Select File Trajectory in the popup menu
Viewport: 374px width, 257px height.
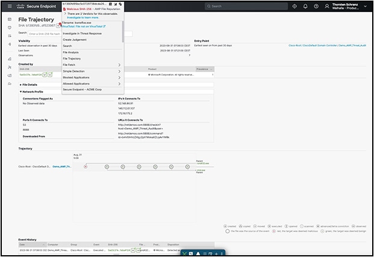72,58
